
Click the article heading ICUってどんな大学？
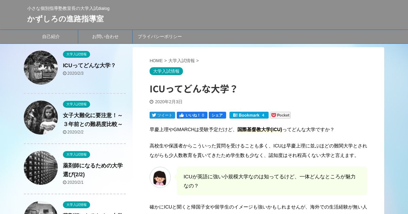click(x=193, y=89)
